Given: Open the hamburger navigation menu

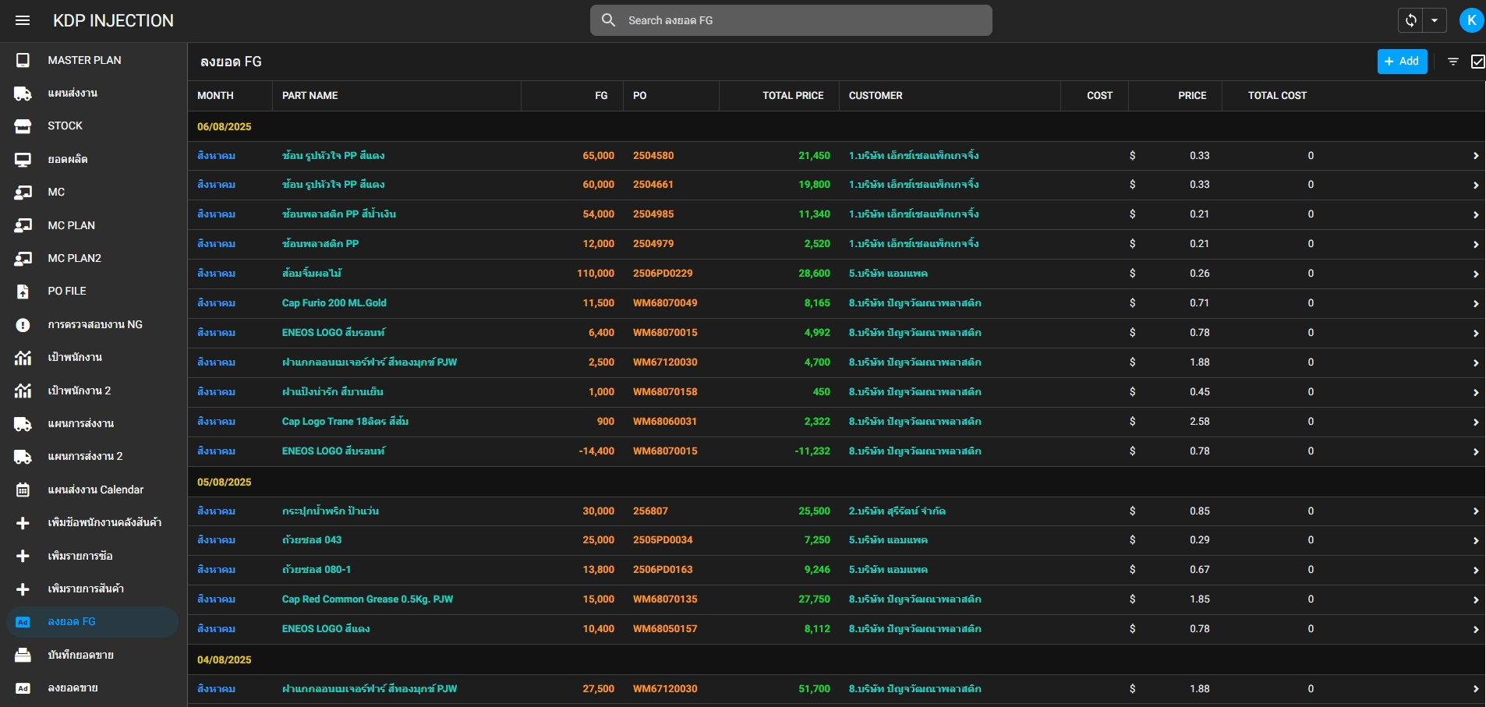Looking at the screenshot, I should click(x=23, y=20).
